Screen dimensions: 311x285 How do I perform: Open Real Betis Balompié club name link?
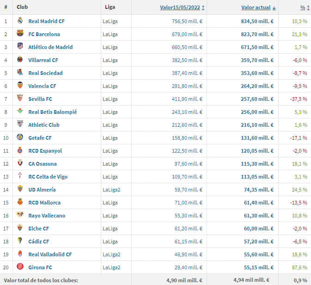(x=53, y=112)
